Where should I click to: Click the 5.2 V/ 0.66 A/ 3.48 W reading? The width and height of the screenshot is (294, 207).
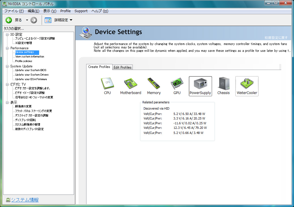coord(189,133)
